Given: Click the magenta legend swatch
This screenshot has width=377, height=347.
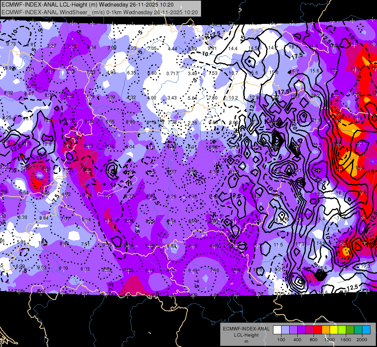Looking at the screenshot, I should tap(310, 330).
